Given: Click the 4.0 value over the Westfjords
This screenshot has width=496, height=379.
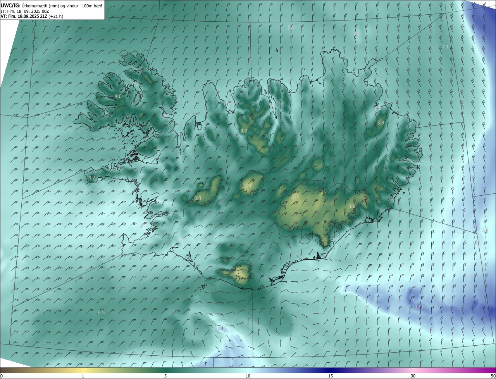Looking at the screenshot, I should click(x=118, y=96).
